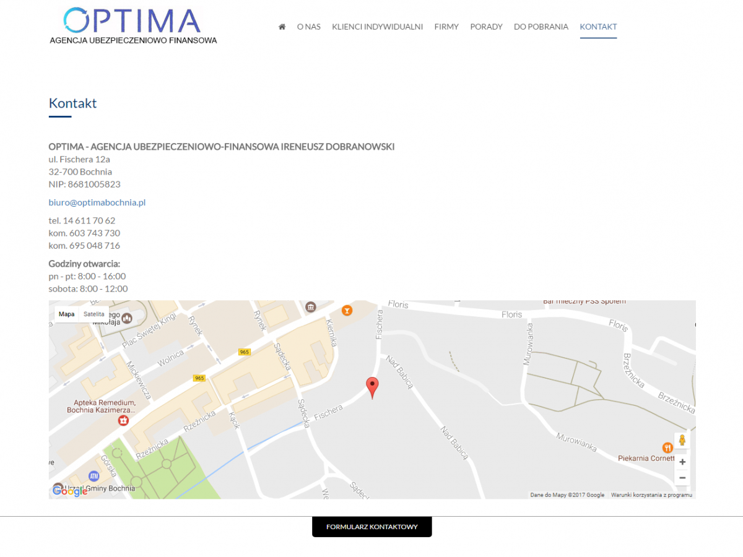The height and width of the screenshot is (557, 743).
Task: Click the orange cocktail bar map icon
Action: tap(347, 310)
